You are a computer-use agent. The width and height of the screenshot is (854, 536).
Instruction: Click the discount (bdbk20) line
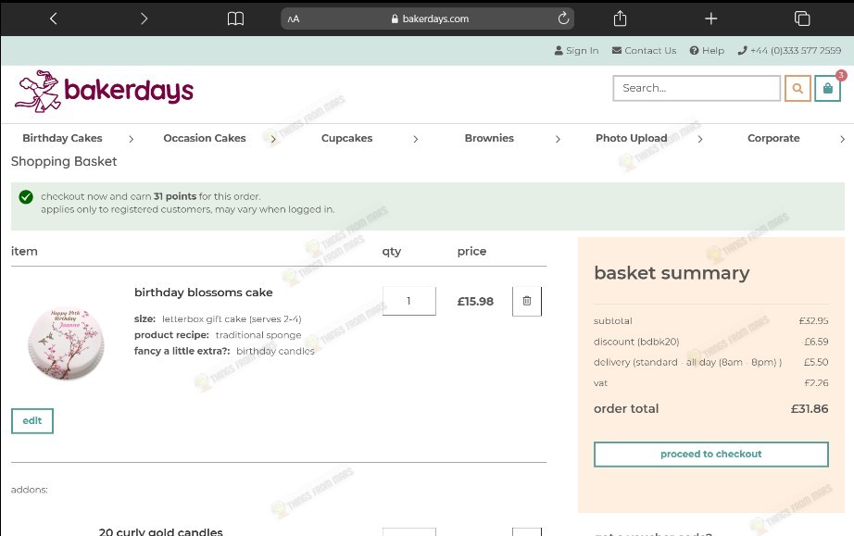point(710,342)
